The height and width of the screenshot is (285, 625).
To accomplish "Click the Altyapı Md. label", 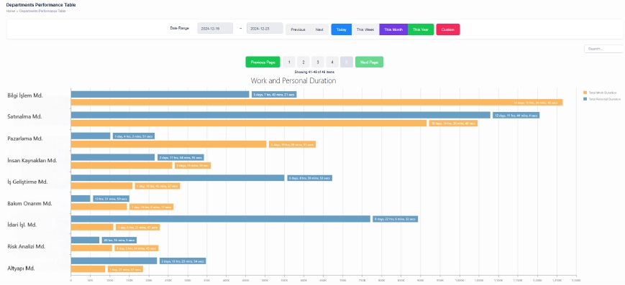I will [x=21, y=268].
